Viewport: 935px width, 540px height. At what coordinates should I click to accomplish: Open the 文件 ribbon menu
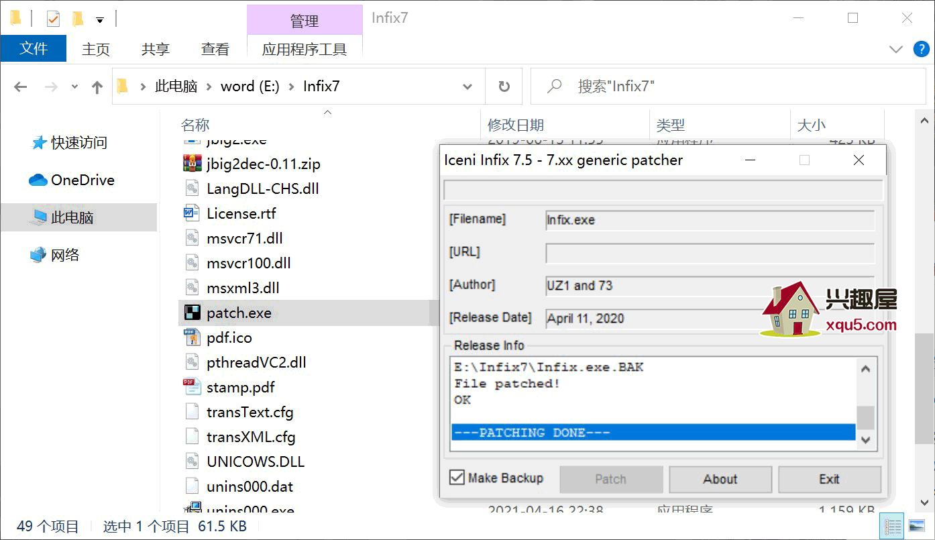[34, 49]
